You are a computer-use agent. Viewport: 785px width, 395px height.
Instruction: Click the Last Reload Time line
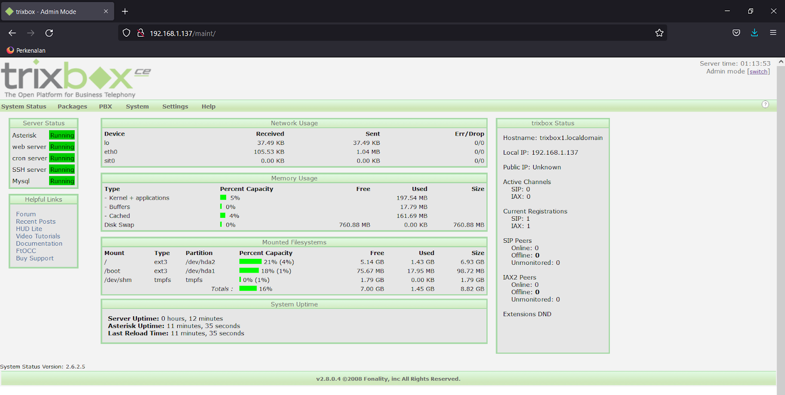[176, 333]
